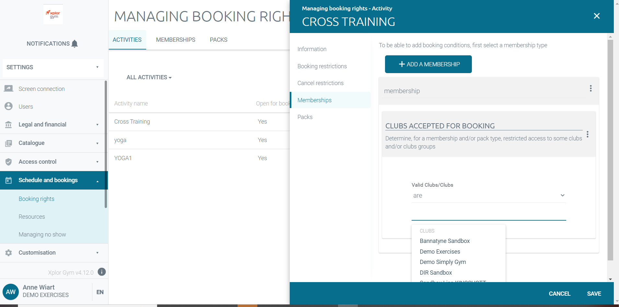Click the Catalogue icon
Viewport: 619px width, 307px height.
9,143
